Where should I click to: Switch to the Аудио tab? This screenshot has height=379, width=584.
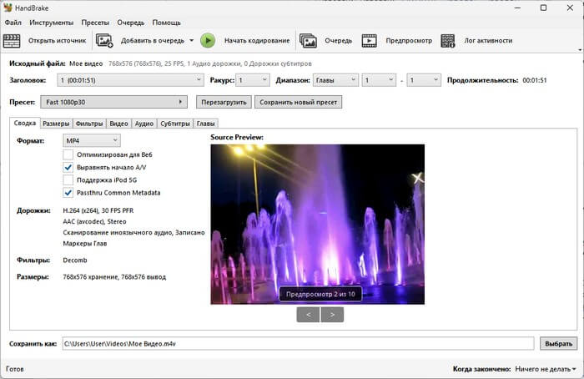pos(144,124)
